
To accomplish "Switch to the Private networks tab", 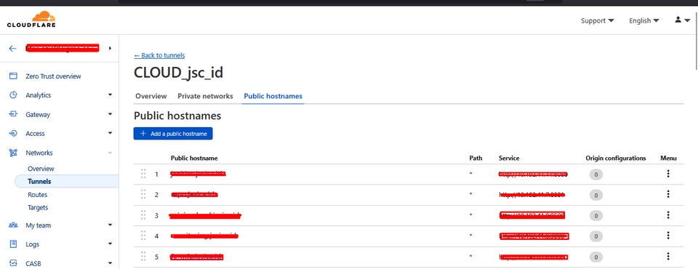I will [205, 96].
